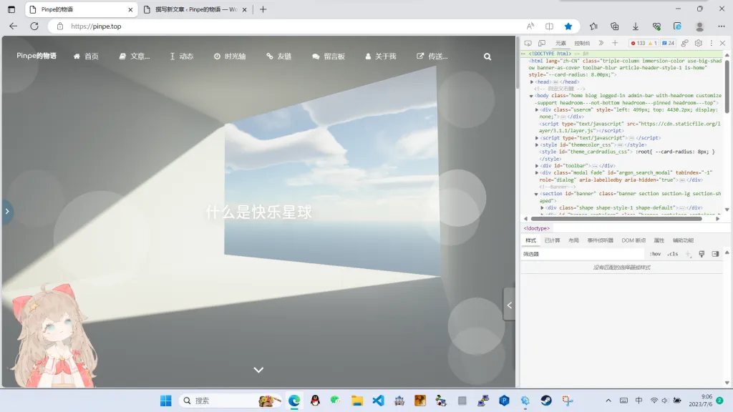Open Visual Studio Code from the taskbar
733x412 pixels.
[x=378, y=401]
